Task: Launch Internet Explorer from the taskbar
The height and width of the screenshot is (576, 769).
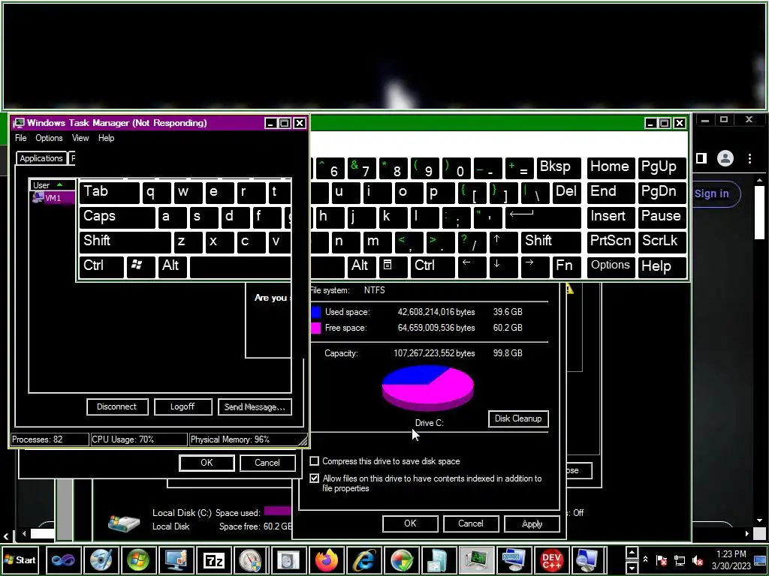Action: 364,559
